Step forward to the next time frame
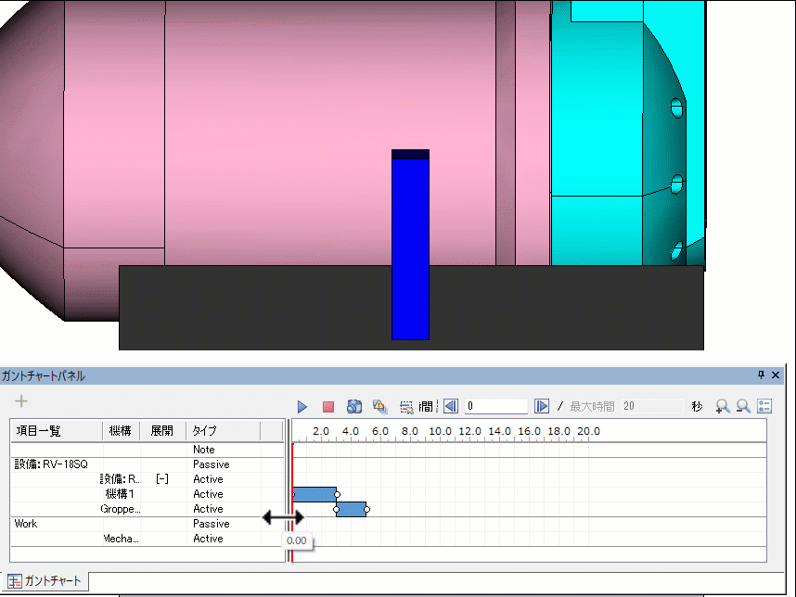 [x=542, y=407]
